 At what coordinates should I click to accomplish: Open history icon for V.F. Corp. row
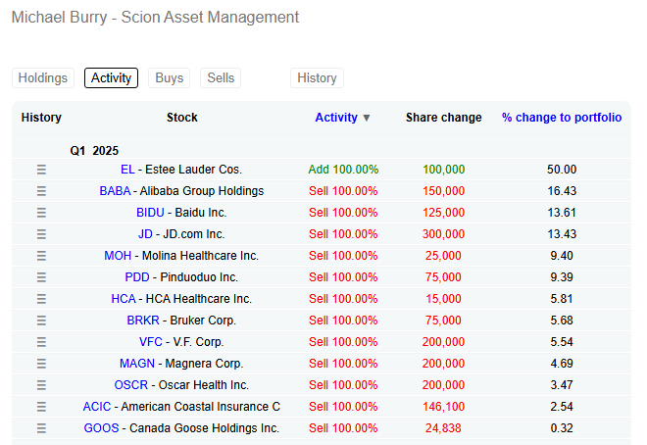coord(41,342)
